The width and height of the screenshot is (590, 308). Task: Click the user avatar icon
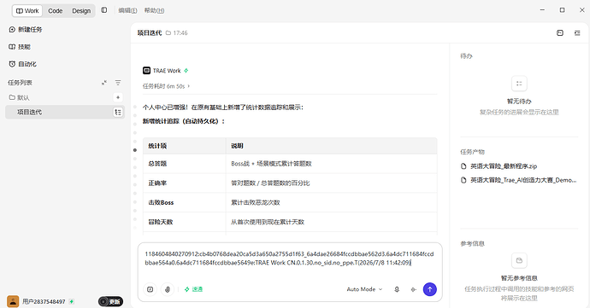click(13, 301)
